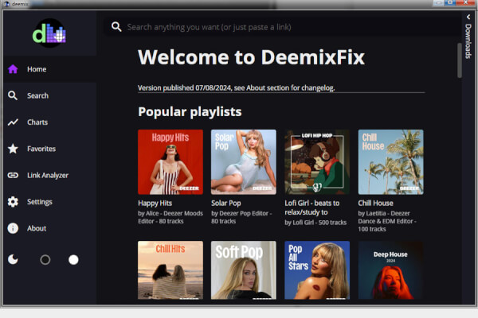Click the Welcome to DeemixFix heading
The image size is (478, 318).
pos(251,57)
